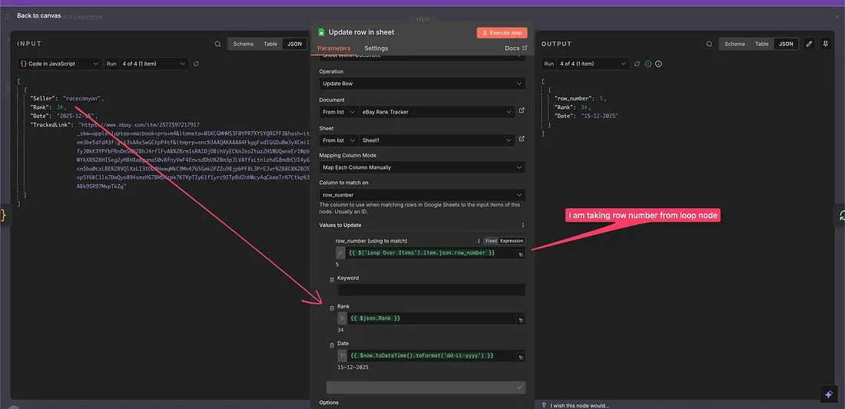Remove the Keyword field with trash icon
The width and height of the screenshot is (845, 409).
click(x=331, y=280)
